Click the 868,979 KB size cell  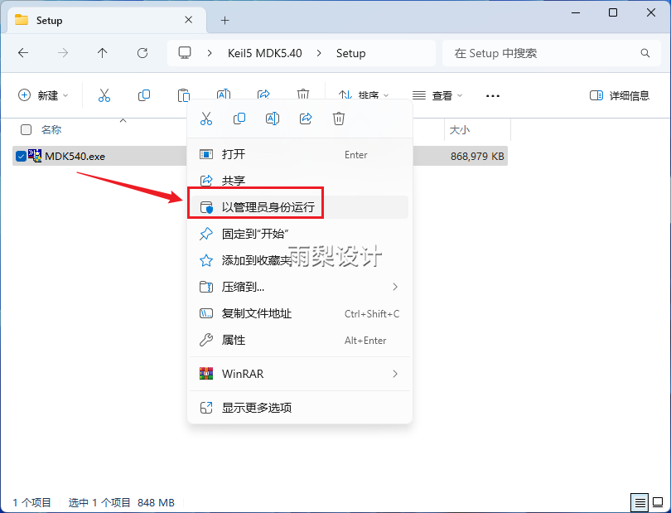click(477, 157)
